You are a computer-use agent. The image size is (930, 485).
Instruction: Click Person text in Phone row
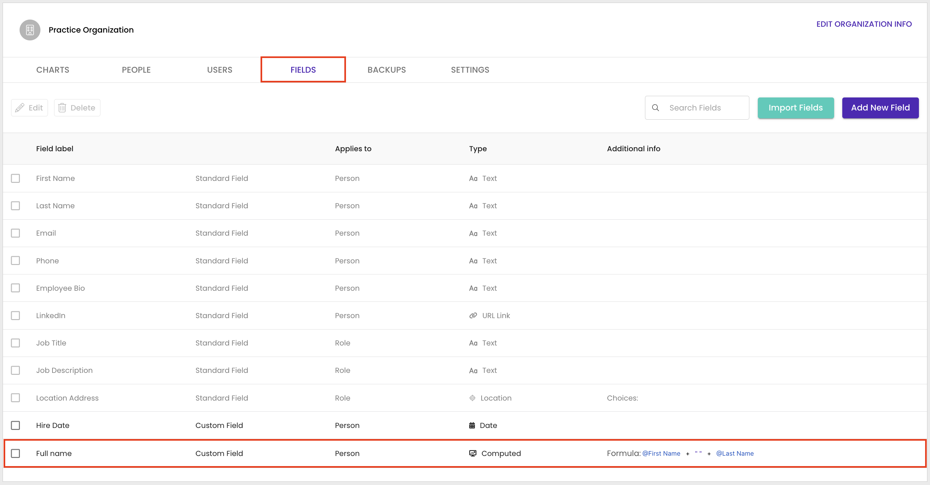[347, 260]
